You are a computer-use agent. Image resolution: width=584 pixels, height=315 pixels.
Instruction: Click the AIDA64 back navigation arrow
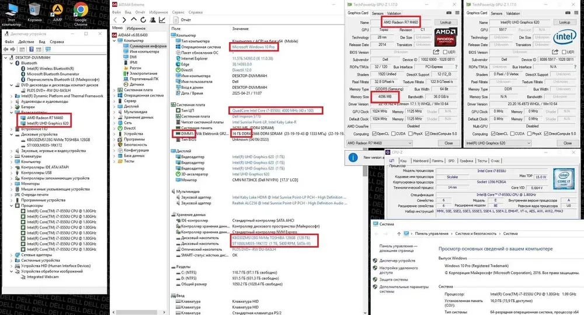point(115,20)
